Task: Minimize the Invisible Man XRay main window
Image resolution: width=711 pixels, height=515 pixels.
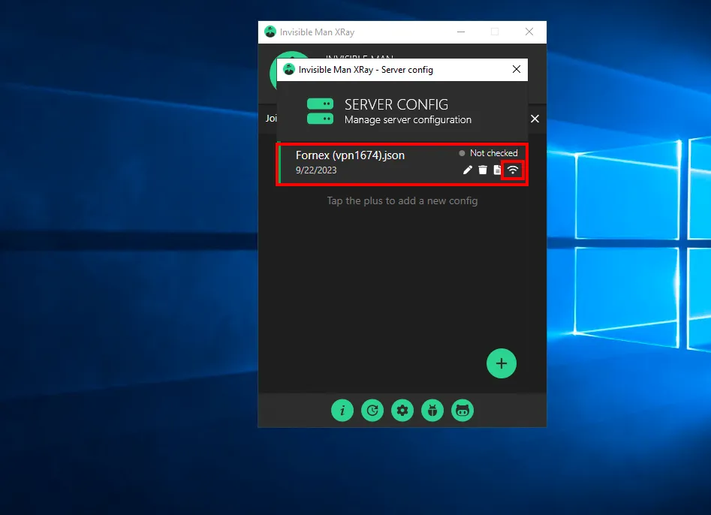Action: point(461,32)
